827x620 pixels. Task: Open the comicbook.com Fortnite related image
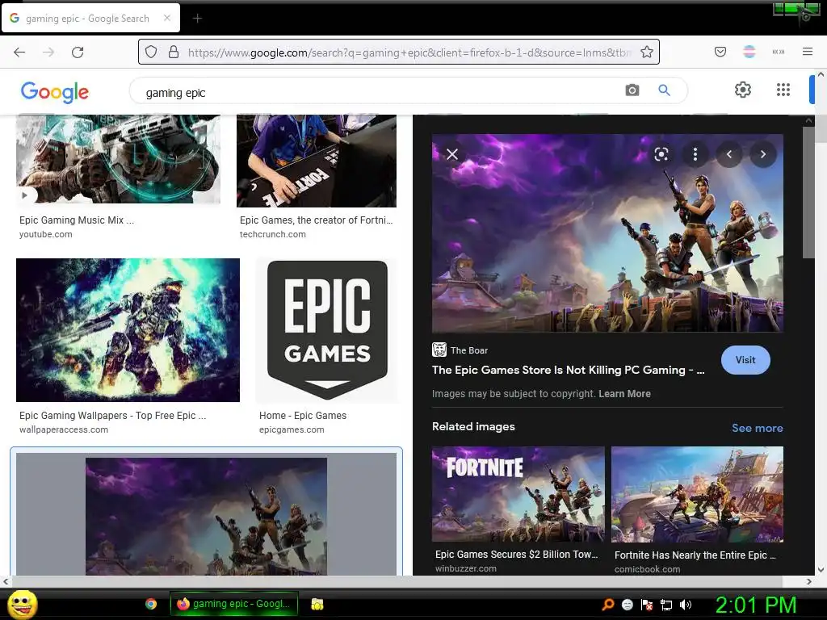click(697, 494)
